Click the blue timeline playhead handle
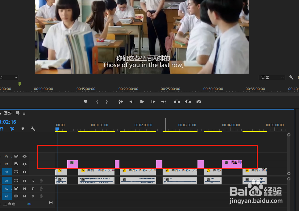This screenshot has height=211, width=299. 57,129
